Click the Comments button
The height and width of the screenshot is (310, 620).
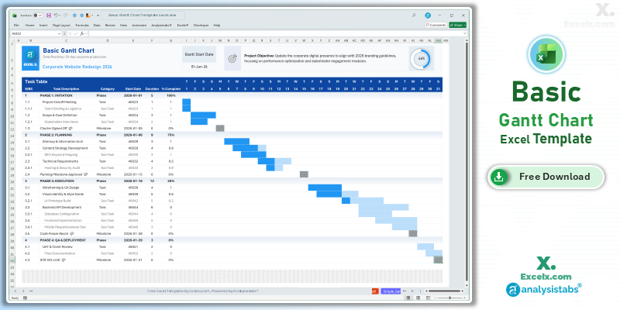coord(436,25)
